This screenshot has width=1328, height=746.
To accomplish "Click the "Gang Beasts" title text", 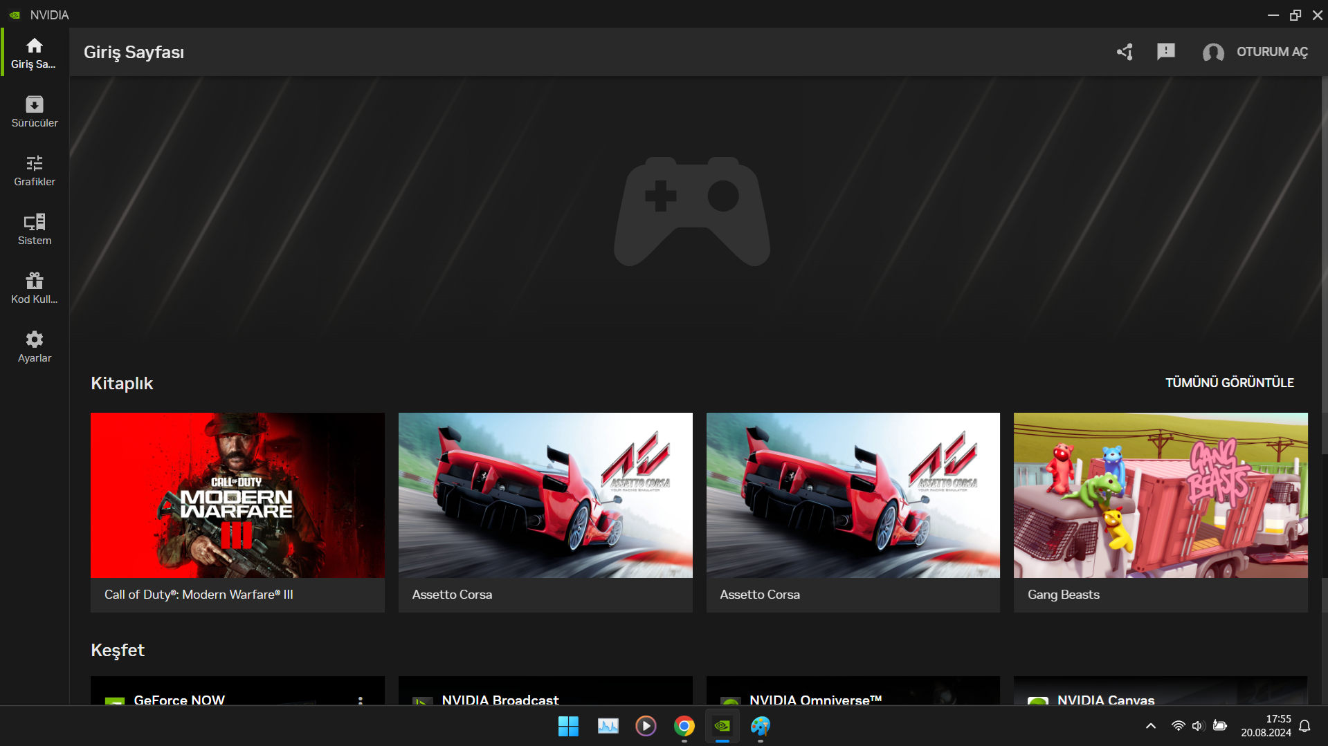I will tap(1064, 595).
